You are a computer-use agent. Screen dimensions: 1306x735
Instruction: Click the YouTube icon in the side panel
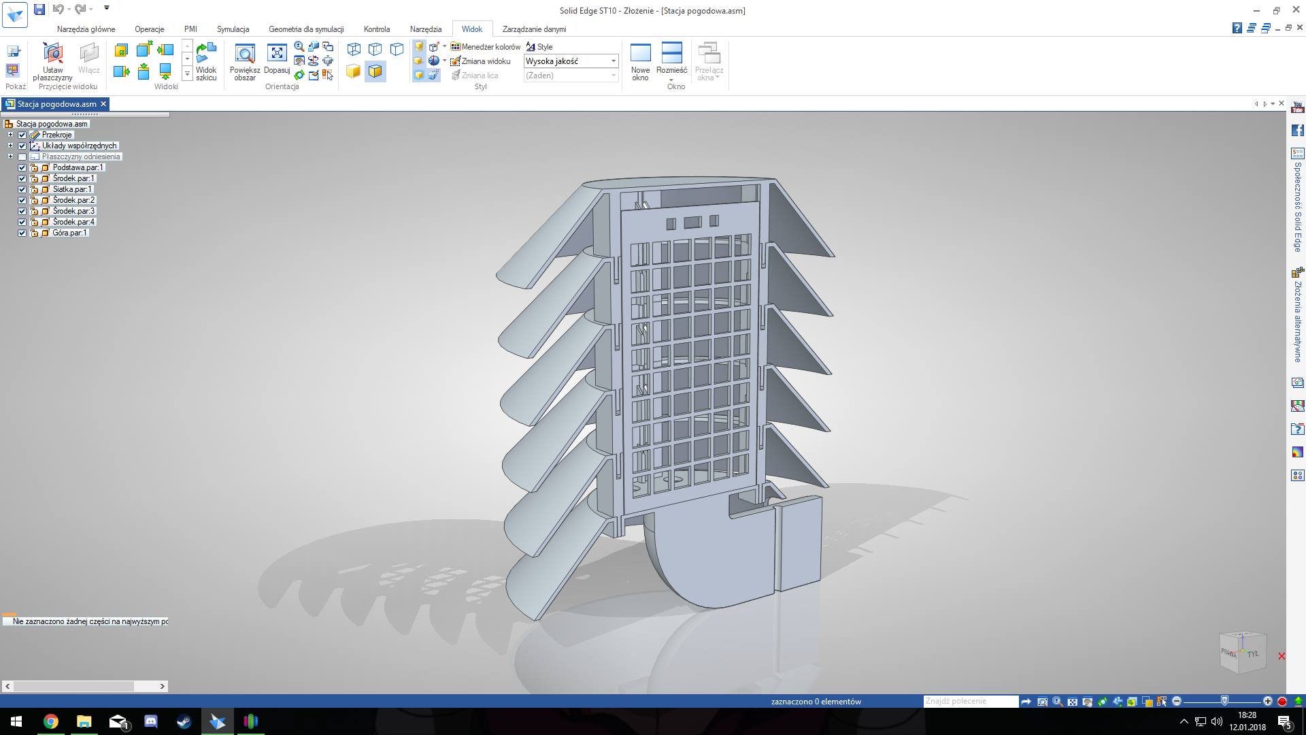[1298, 108]
